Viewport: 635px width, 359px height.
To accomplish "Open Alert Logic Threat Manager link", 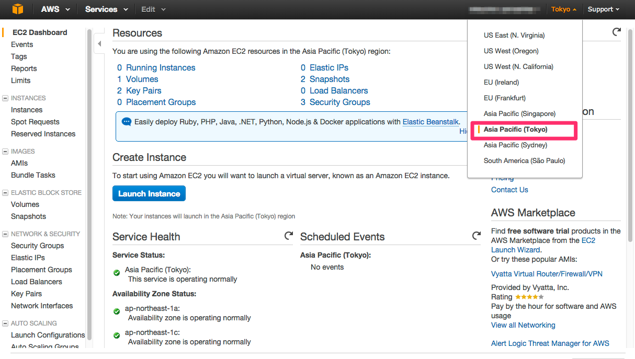I will coord(550,343).
